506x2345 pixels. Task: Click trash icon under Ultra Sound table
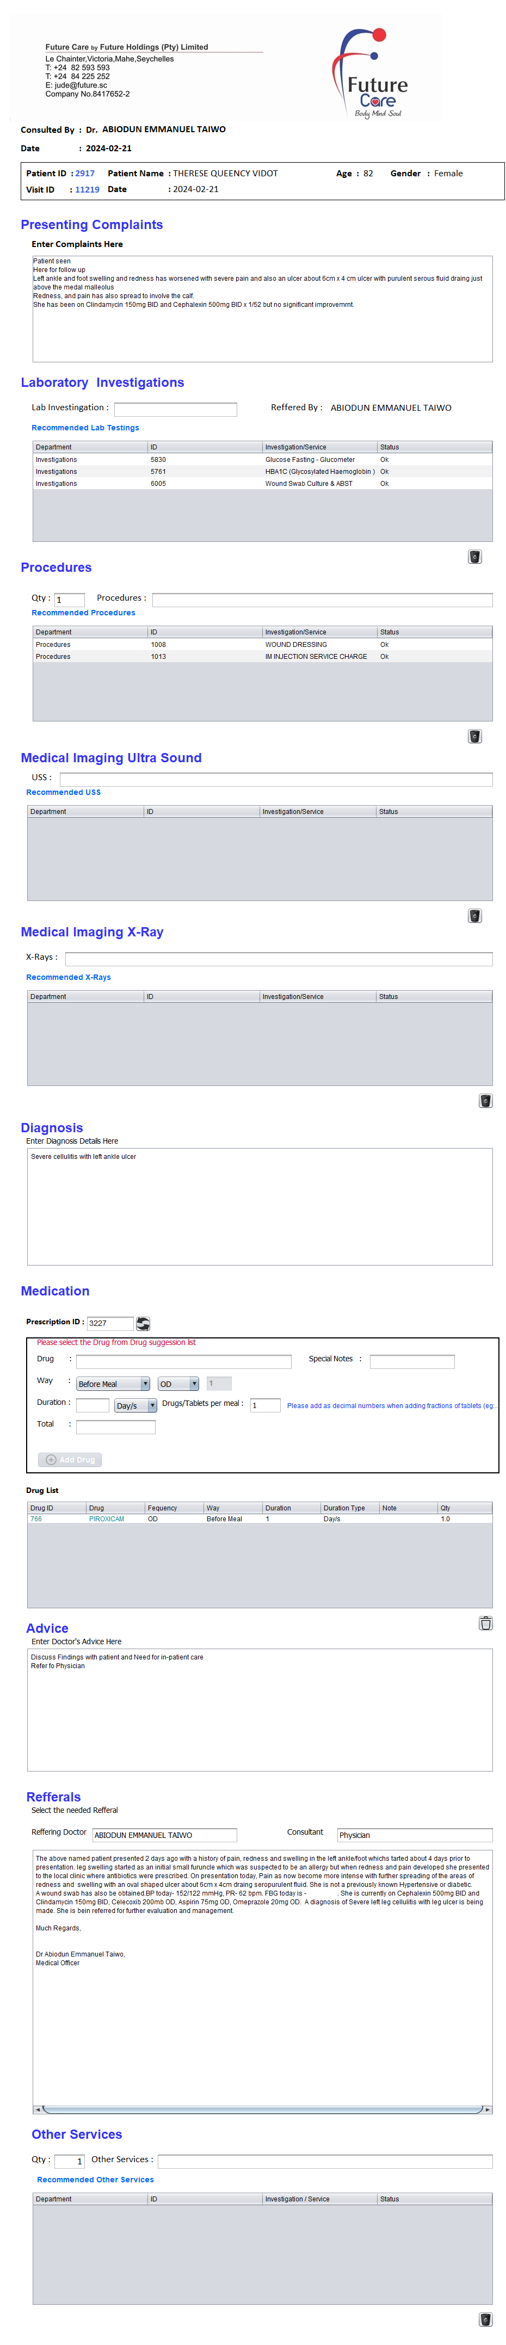pyautogui.click(x=474, y=915)
